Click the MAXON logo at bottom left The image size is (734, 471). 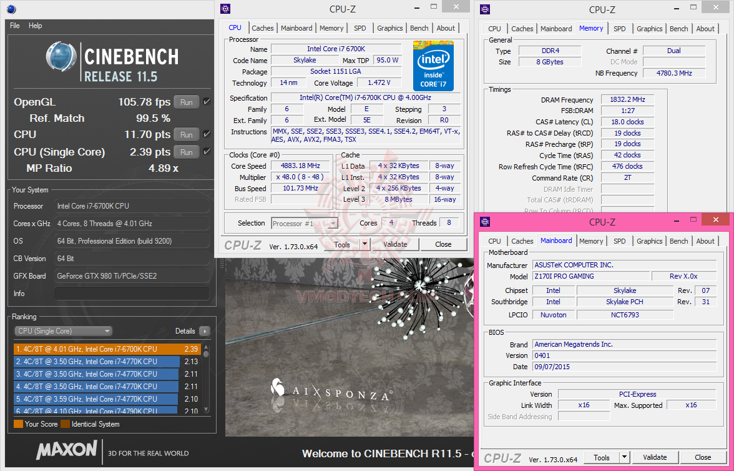(67, 451)
